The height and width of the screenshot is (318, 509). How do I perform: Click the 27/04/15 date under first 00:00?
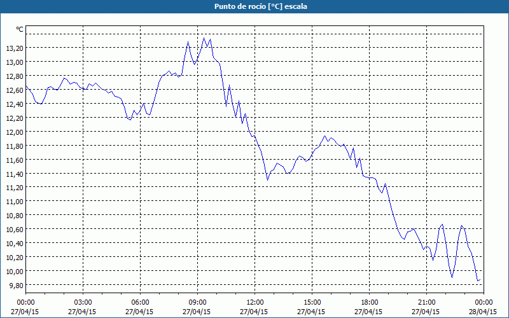[x=25, y=312]
